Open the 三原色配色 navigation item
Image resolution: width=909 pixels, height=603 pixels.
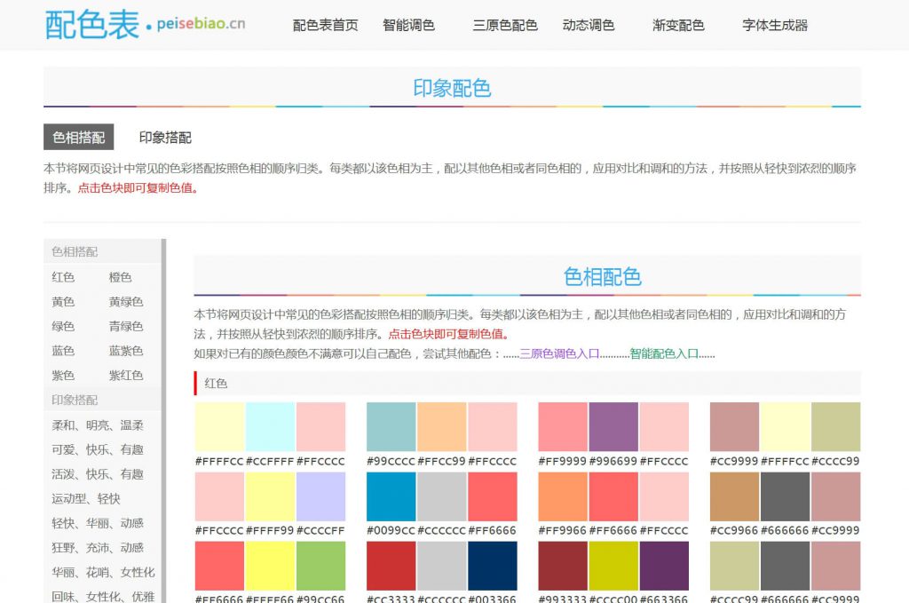point(505,26)
